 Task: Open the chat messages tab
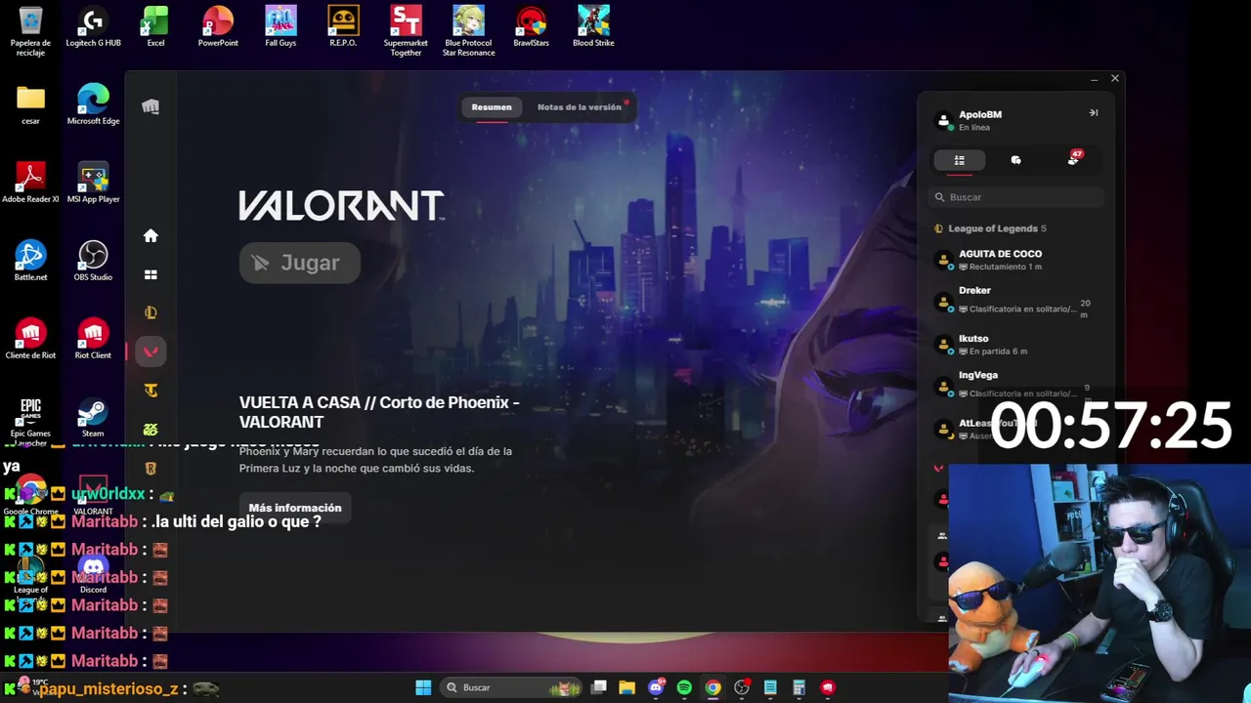[x=1015, y=160]
